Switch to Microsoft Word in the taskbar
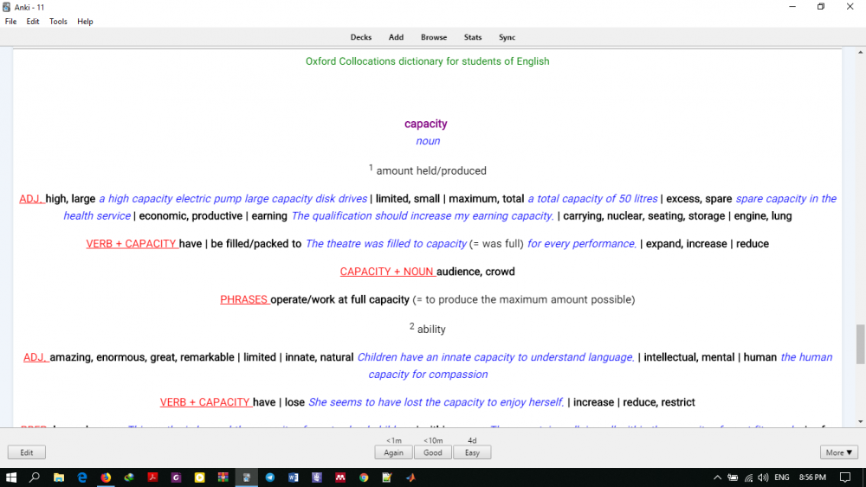Image resolution: width=866 pixels, height=487 pixels. click(294, 477)
